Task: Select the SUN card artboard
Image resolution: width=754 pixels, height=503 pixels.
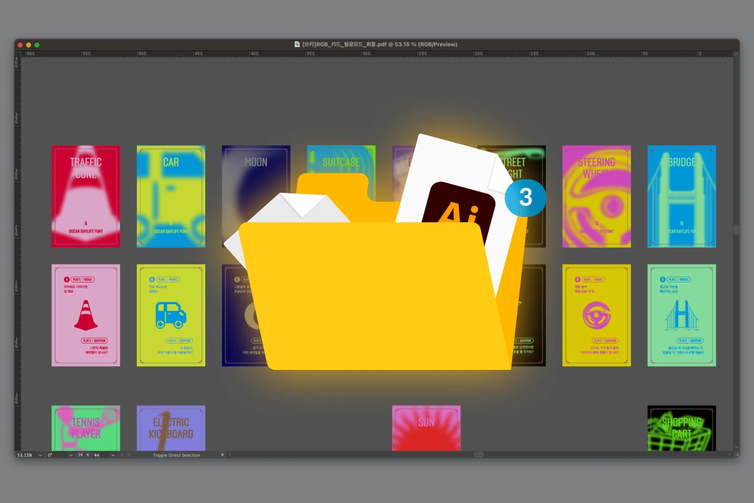Action: click(426, 428)
